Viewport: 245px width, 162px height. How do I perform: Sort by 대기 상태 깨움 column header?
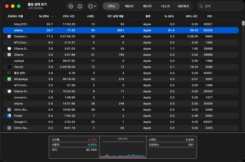tap(115, 16)
